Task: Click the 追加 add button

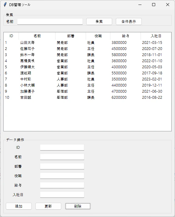Action: tap(19, 206)
